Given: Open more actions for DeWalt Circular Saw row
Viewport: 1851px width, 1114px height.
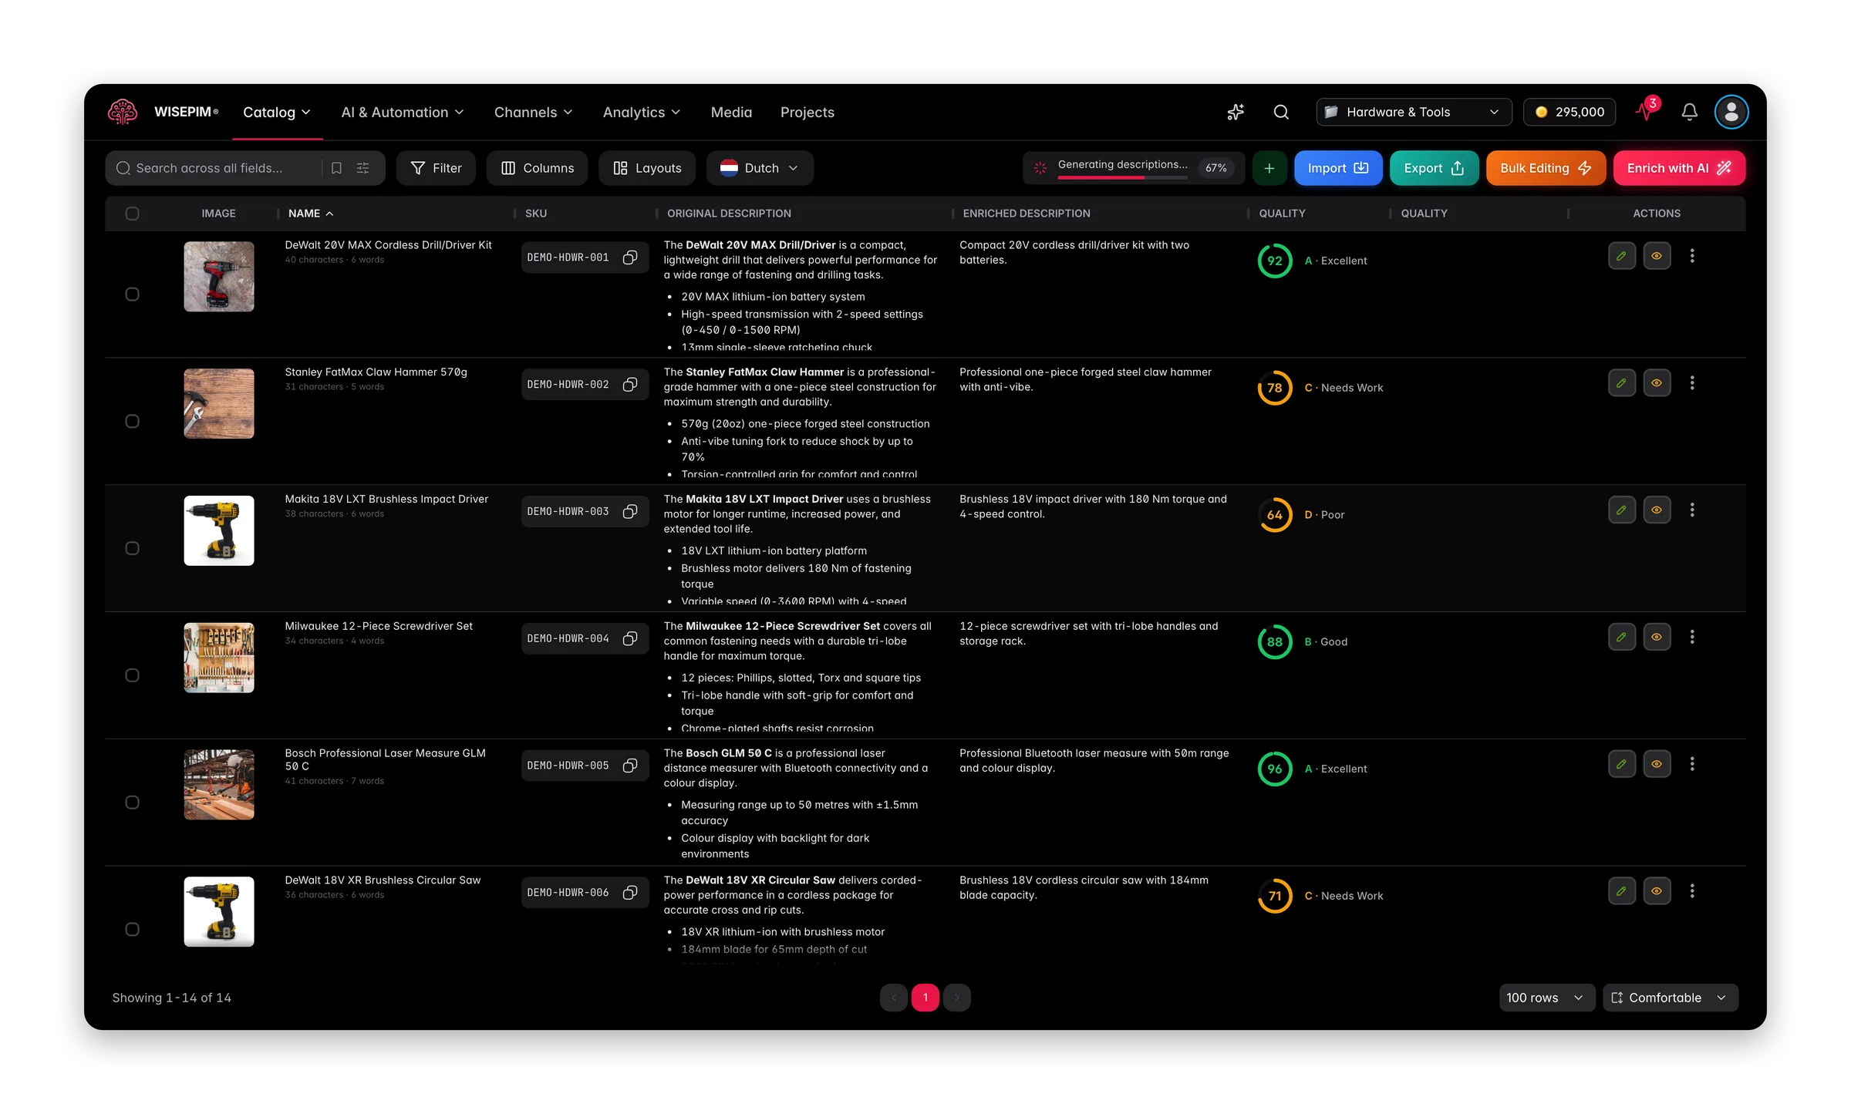Looking at the screenshot, I should point(1692,891).
